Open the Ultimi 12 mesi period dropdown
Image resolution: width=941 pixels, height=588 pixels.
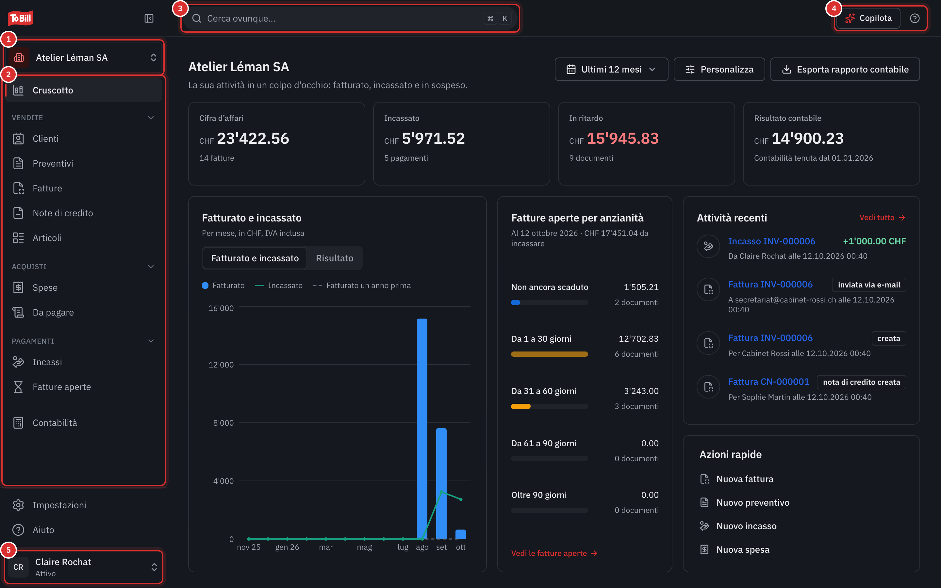[611, 69]
